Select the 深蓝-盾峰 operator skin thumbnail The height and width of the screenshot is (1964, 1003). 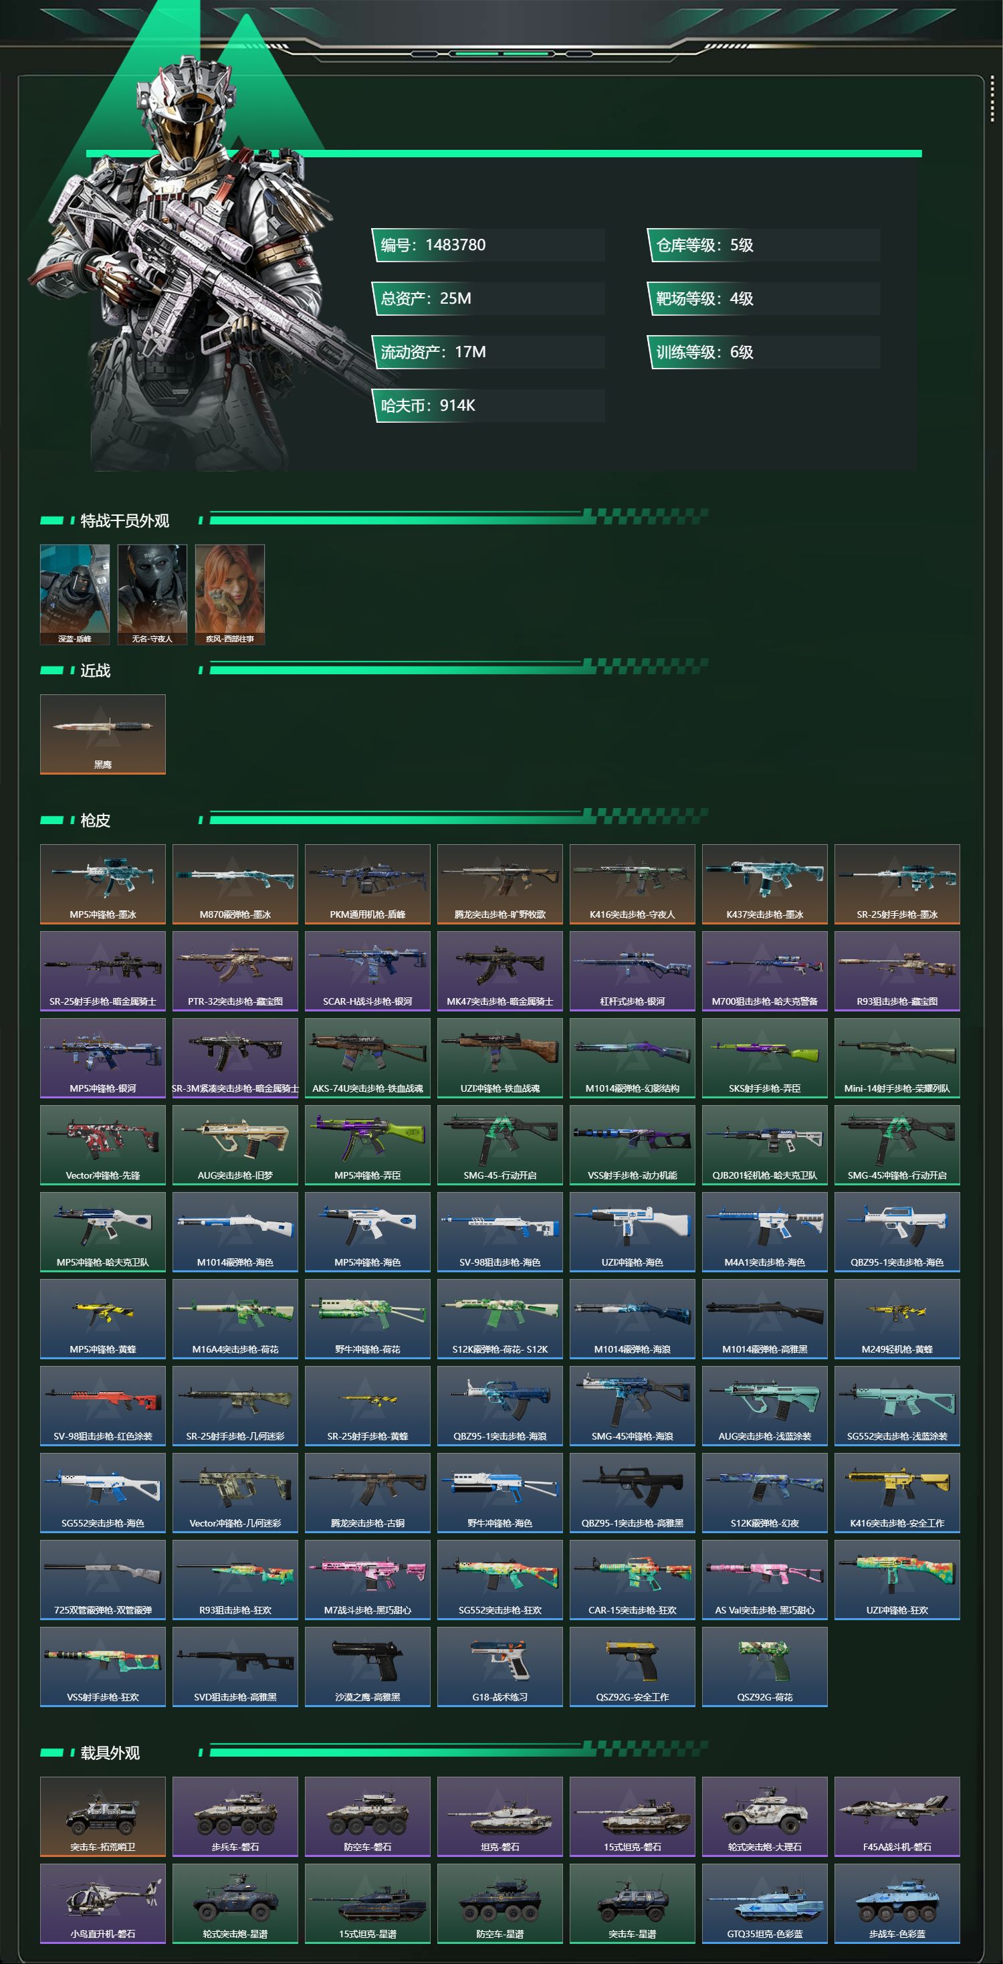75,595
